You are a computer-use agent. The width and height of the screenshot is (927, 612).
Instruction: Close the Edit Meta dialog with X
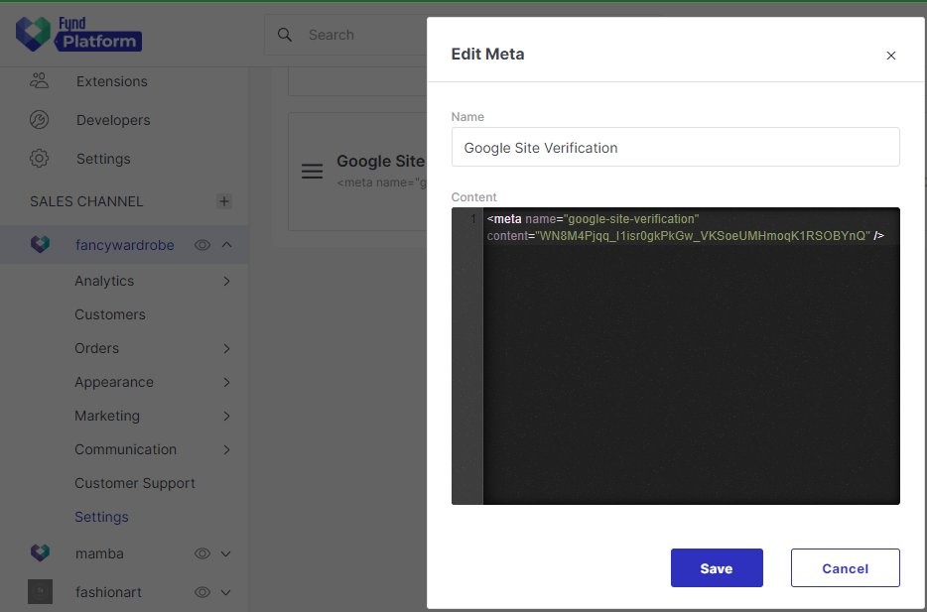pyautogui.click(x=891, y=56)
